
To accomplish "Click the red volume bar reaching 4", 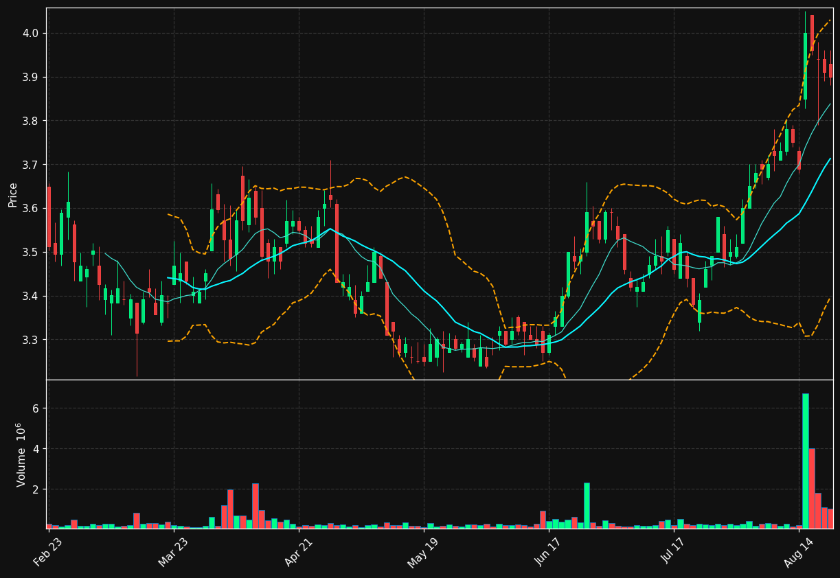I will 812,488.
